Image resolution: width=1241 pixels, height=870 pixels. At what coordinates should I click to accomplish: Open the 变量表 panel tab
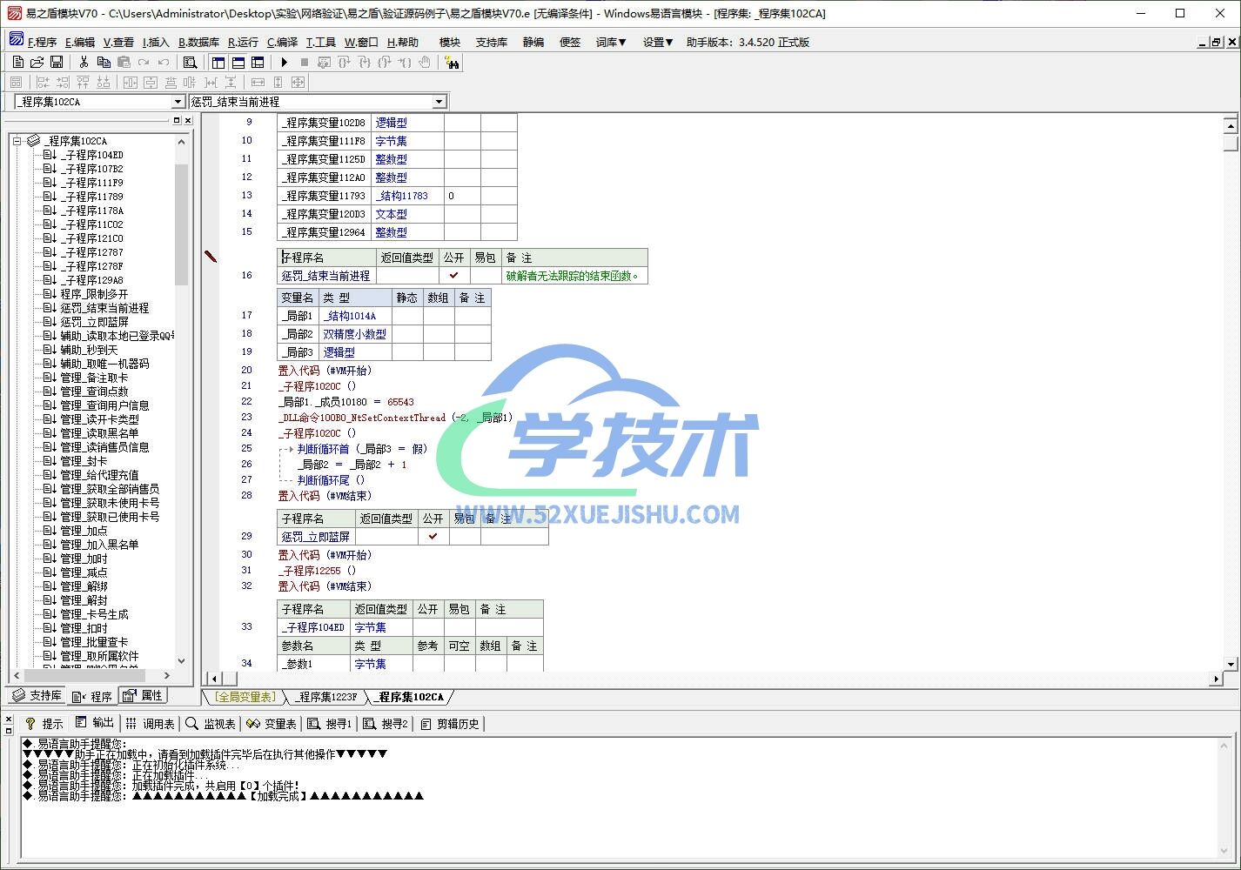click(272, 724)
